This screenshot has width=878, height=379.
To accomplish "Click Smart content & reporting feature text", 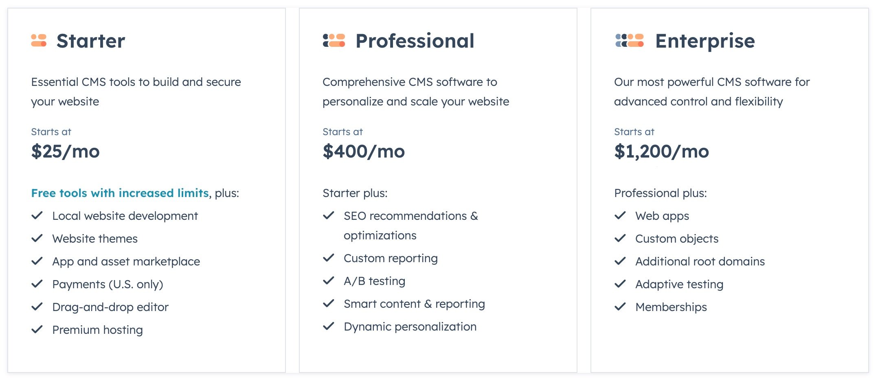I will pyautogui.click(x=415, y=304).
